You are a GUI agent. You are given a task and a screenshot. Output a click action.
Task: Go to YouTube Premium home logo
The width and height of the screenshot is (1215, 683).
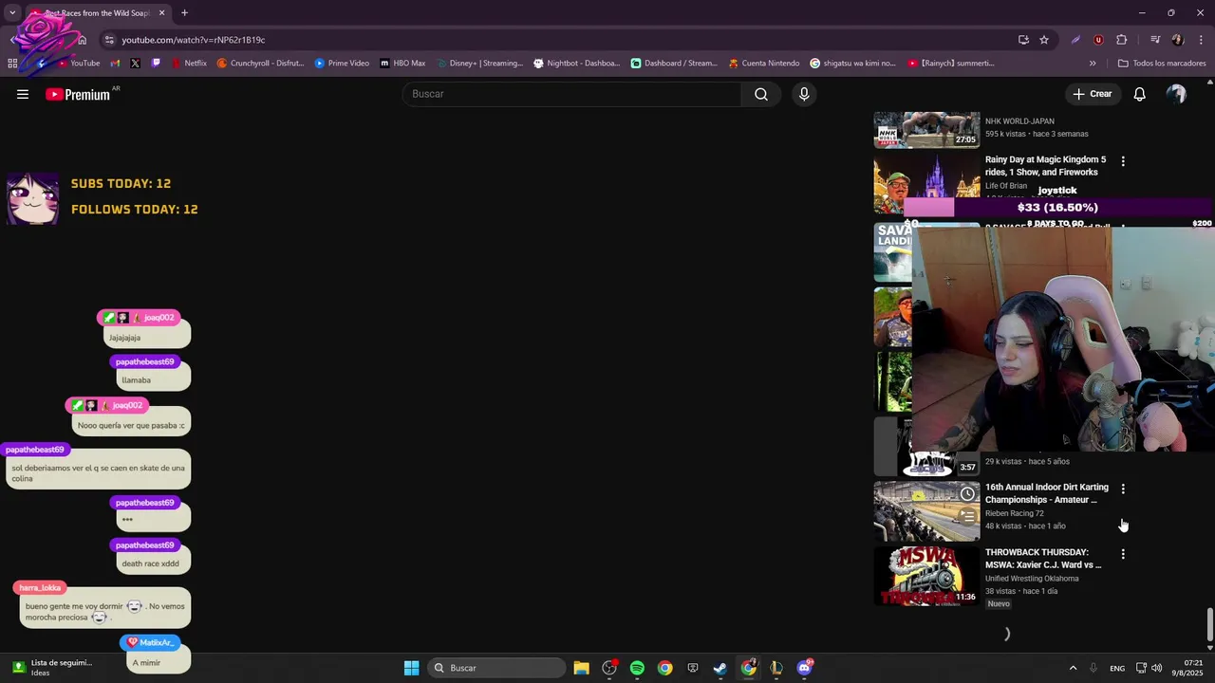(x=78, y=95)
